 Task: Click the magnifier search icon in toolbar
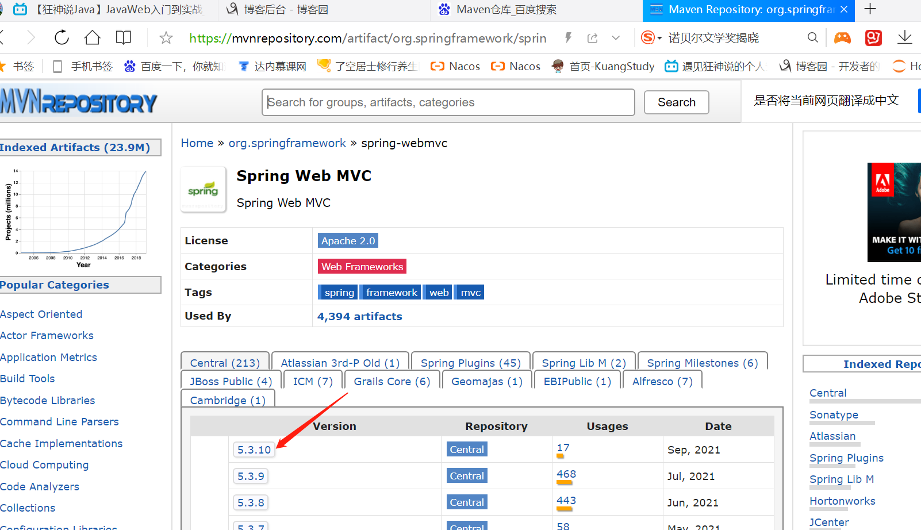coord(812,38)
